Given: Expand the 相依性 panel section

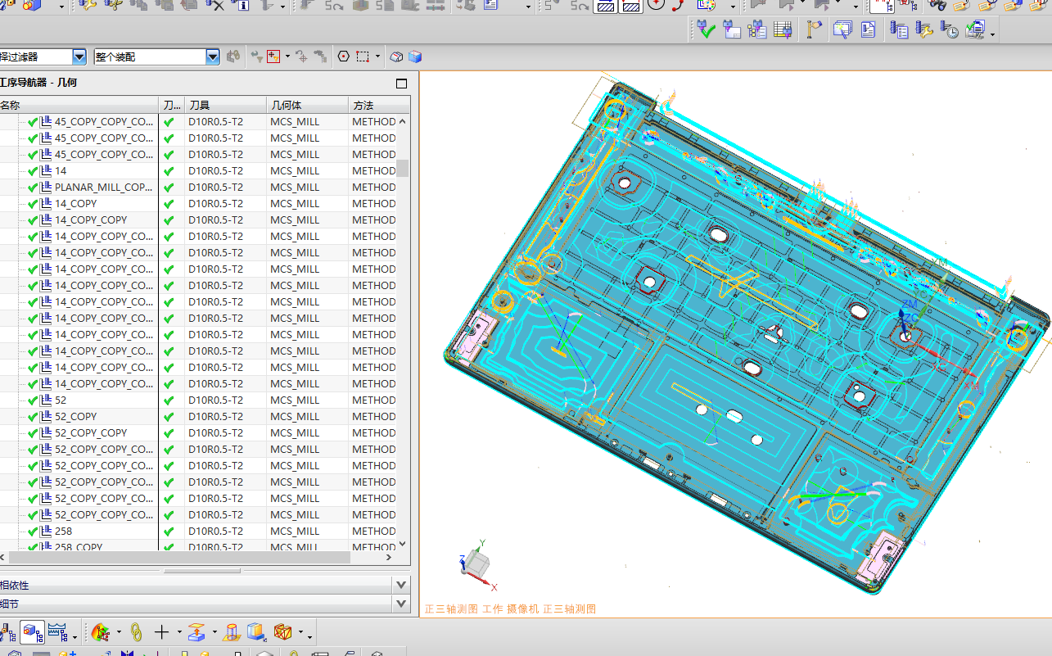Looking at the screenshot, I should pyautogui.click(x=401, y=585).
